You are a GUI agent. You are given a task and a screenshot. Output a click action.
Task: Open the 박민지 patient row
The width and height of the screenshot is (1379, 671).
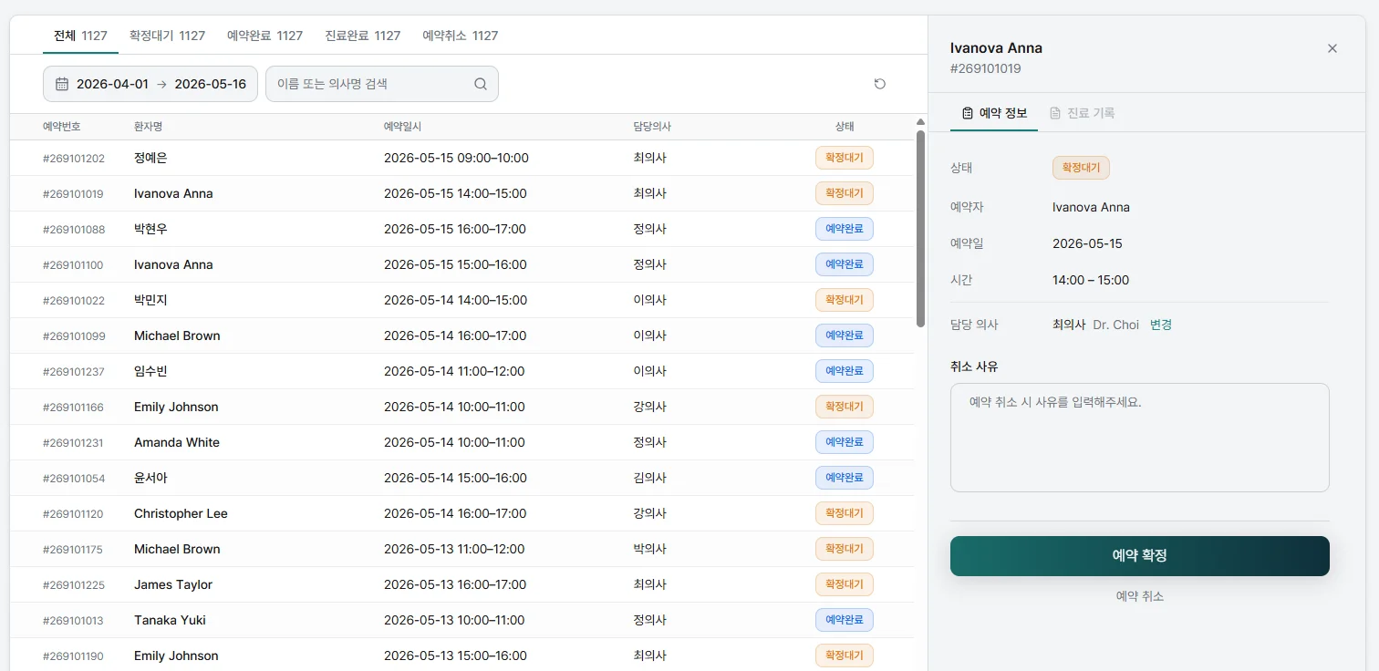point(461,300)
